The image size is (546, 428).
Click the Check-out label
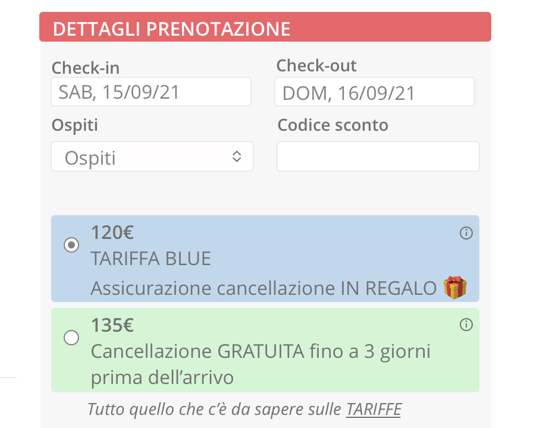click(316, 65)
